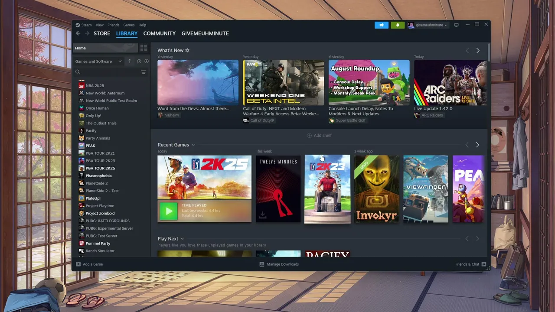Open the Call of Duty Beta Intel thumbnail
The image size is (555, 312).
[x=284, y=82]
